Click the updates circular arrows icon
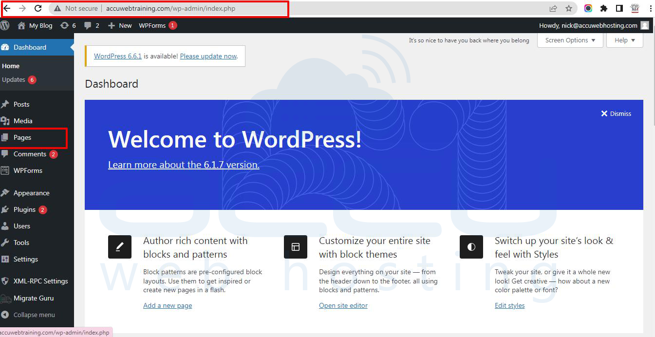The height and width of the screenshot is (337, 655). pos(64,25)
